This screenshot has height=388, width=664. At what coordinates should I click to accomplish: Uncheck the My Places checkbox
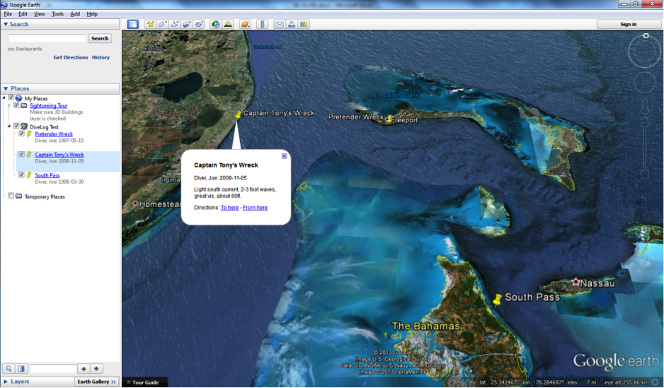point(11,98)
